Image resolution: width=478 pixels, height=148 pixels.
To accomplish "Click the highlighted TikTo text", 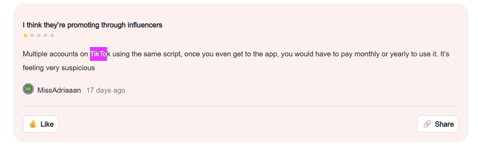I will click(x=98, y=54).
